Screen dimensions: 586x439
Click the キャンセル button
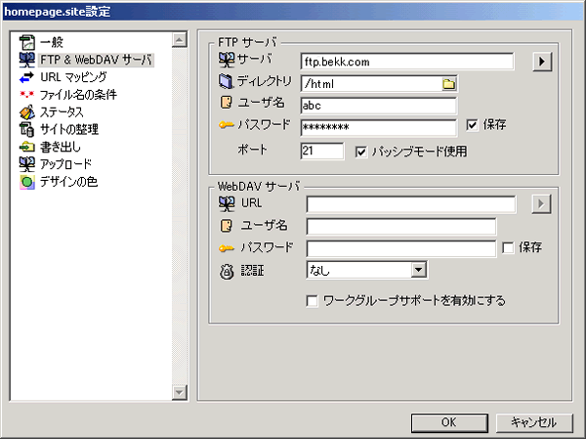534,422
